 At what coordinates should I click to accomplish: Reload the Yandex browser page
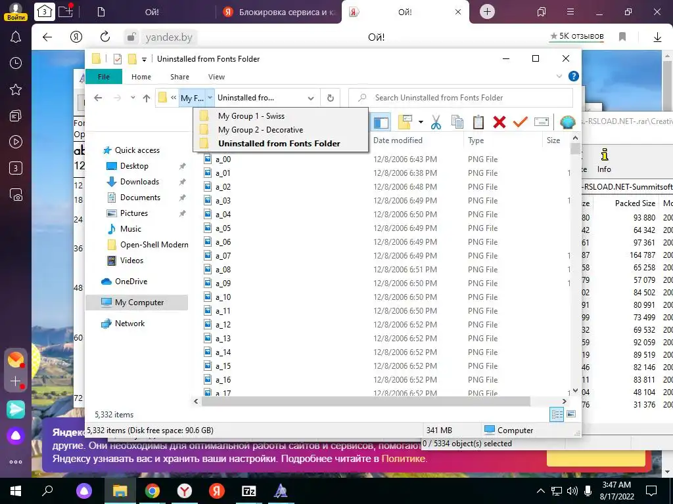click(105, 37)
